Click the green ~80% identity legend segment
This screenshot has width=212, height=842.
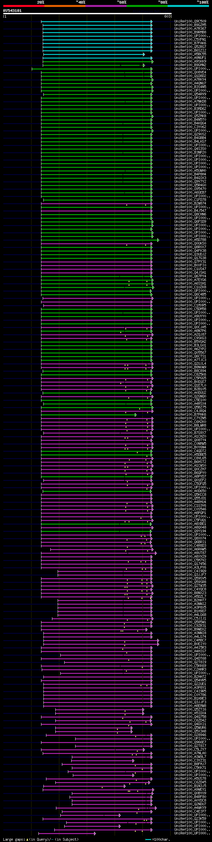(x=147, y=6)
